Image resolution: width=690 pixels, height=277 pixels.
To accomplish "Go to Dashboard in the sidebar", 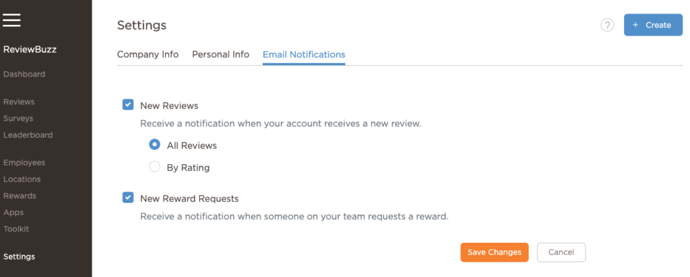I will point(24,74).
